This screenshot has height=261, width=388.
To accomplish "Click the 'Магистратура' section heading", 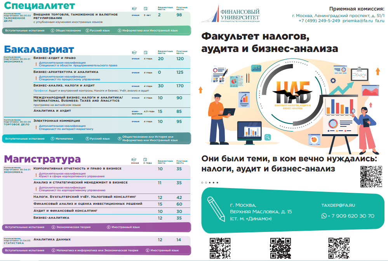I will coord(42,159).
